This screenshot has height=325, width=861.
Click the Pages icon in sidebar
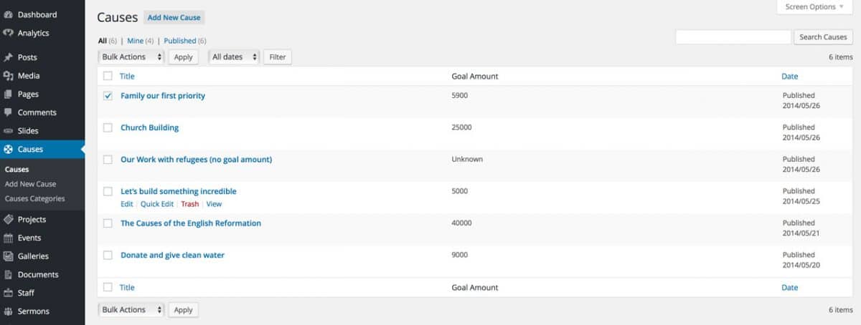pyautogui.click(x=8, y=94)
